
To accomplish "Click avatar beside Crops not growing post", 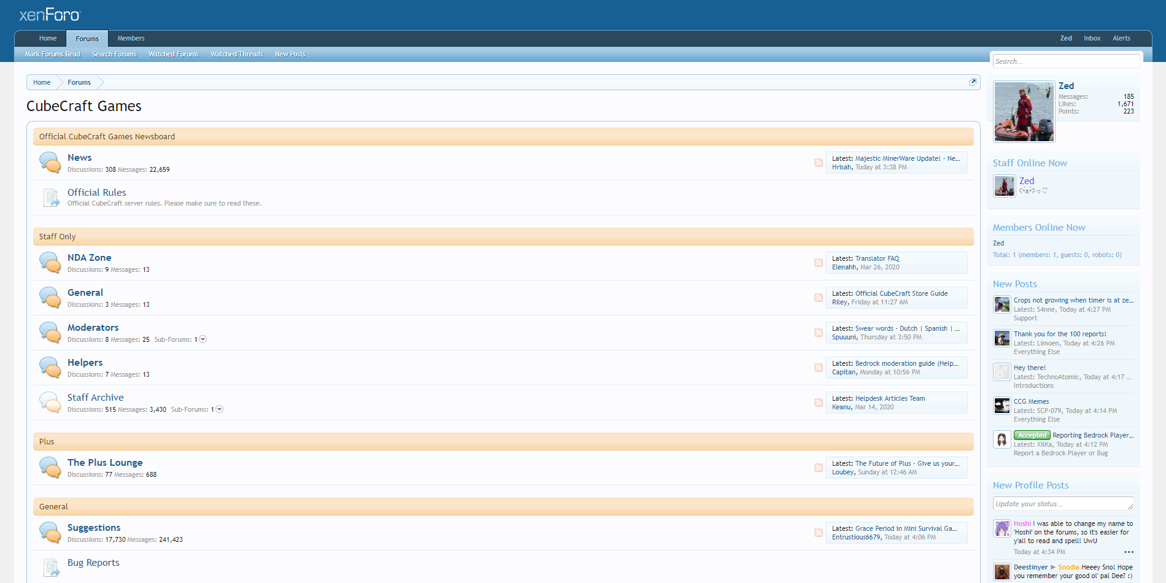I will [1002, 304].
